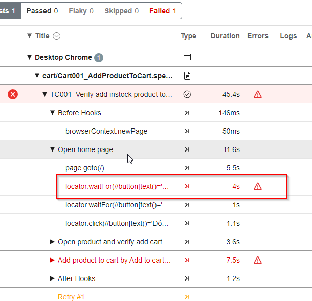Click the red 7.5s duration value
The height and width of the screenshot is (301, 312).
coord(233,260)
